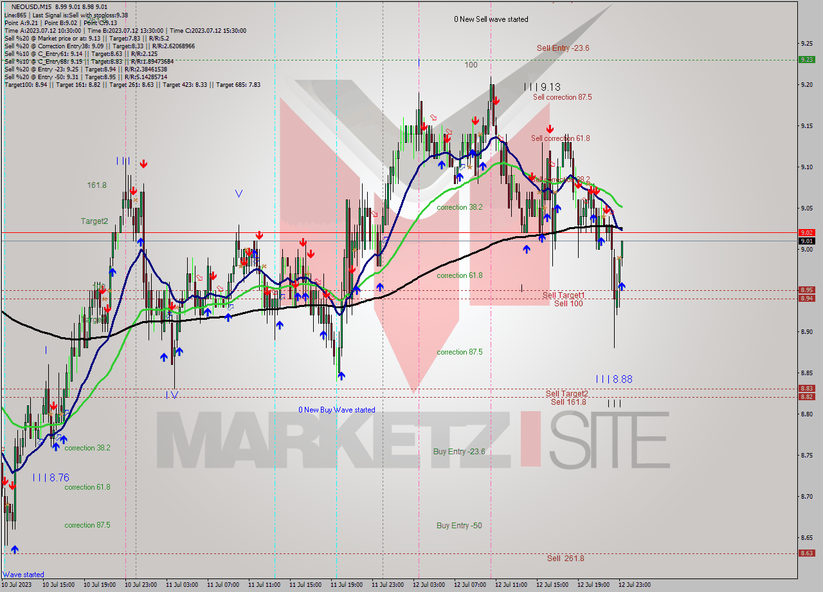Click the '11 Jul 11:00' time axis label
Screen dimensions: 823x592
point(264,585)
